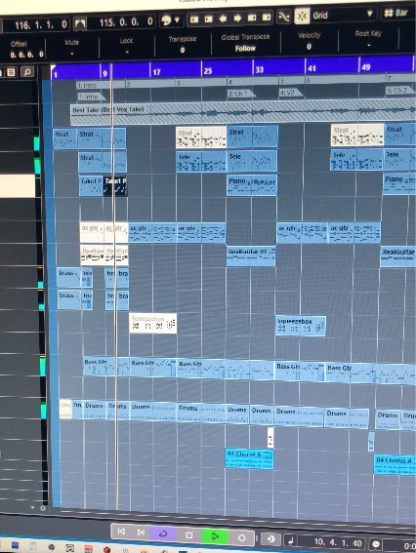Open the Bar grid type selector
The width and height of the screenshot is (416, 553).
click(x=396, y=13)
